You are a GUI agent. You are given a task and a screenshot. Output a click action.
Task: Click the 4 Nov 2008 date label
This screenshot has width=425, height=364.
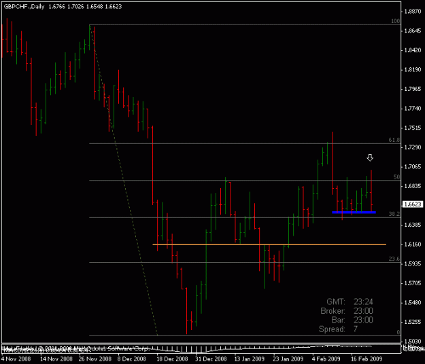[x=16, y=359]
